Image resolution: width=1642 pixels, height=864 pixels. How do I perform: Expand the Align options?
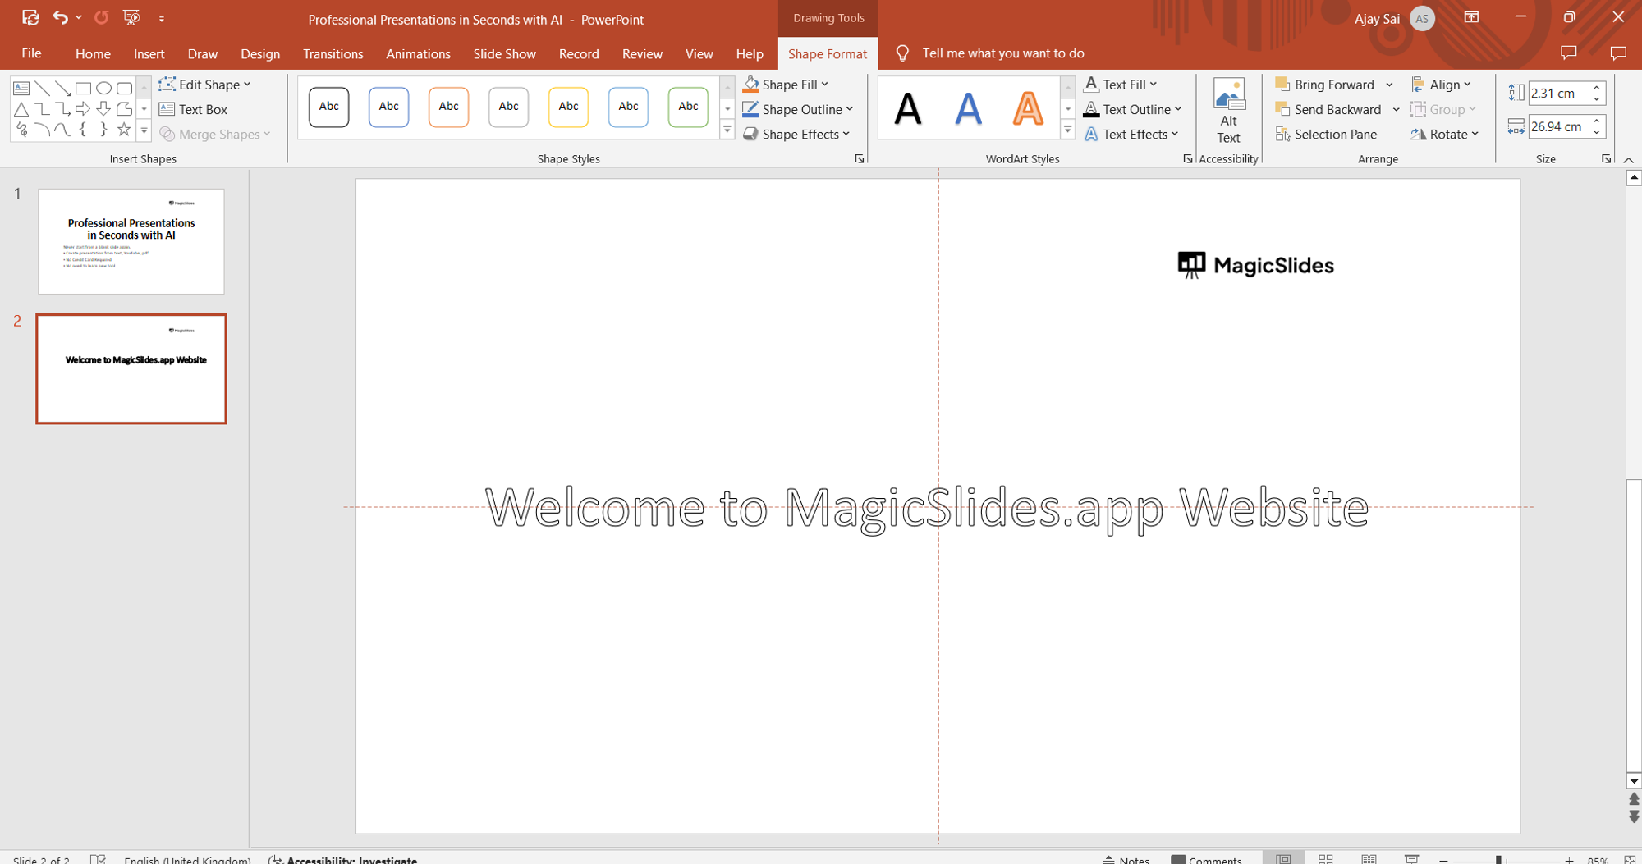(x=1441, y=85)
